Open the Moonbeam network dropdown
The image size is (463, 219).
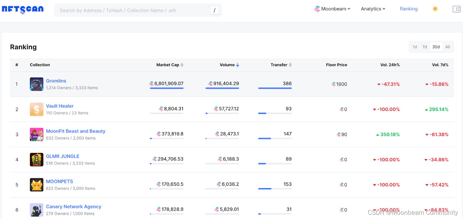click(x=332, y=9)
